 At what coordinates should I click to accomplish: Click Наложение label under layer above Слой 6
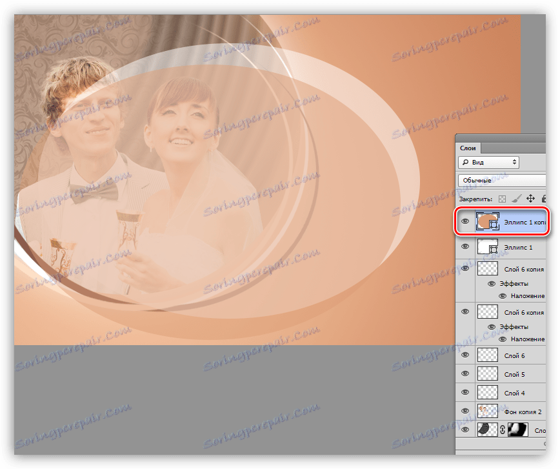tap(528, 339)
